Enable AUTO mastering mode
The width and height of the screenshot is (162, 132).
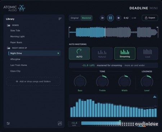click(79, 54)
